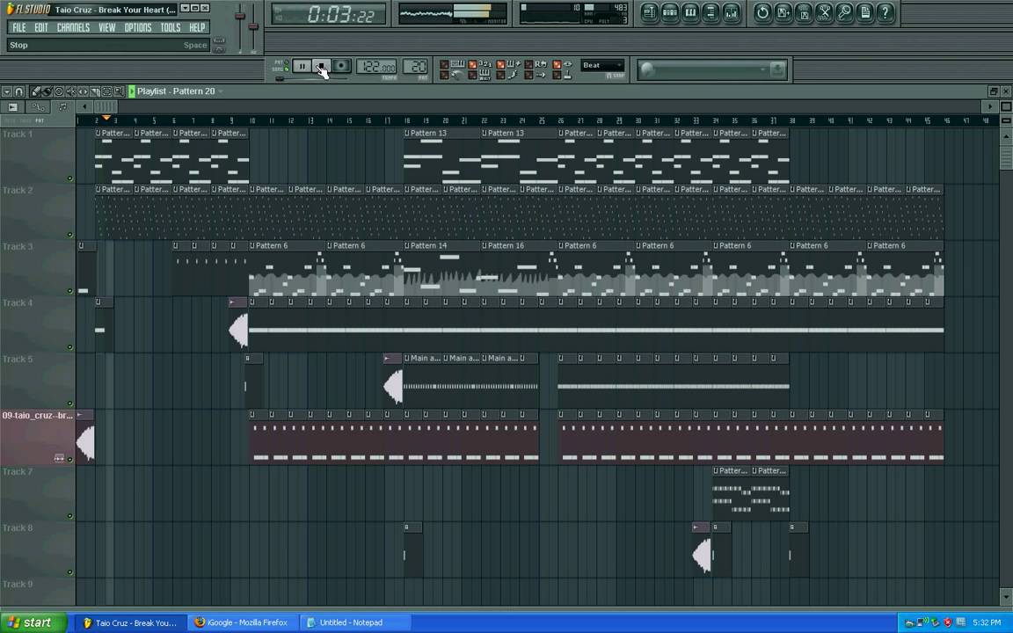Open the VIEW menu
1013x633 pixels.
tap(106, 28)
